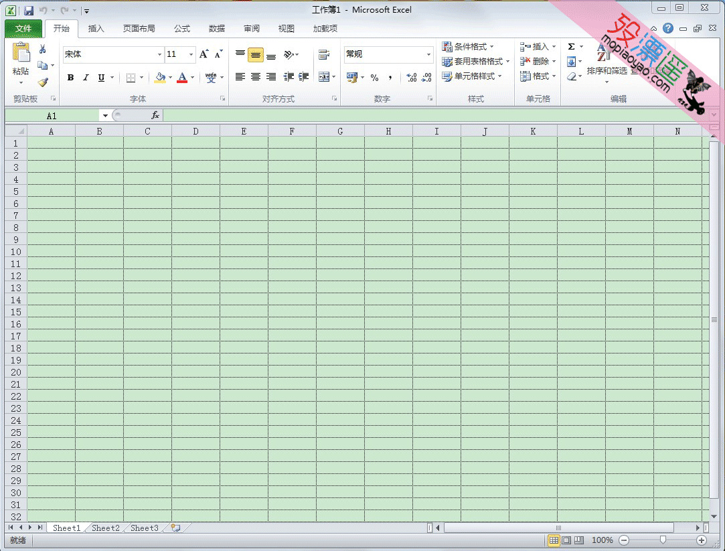This screenshot has height=551, width=725.
Task: Click the Clear eraser icon
Action: [572, 76]
